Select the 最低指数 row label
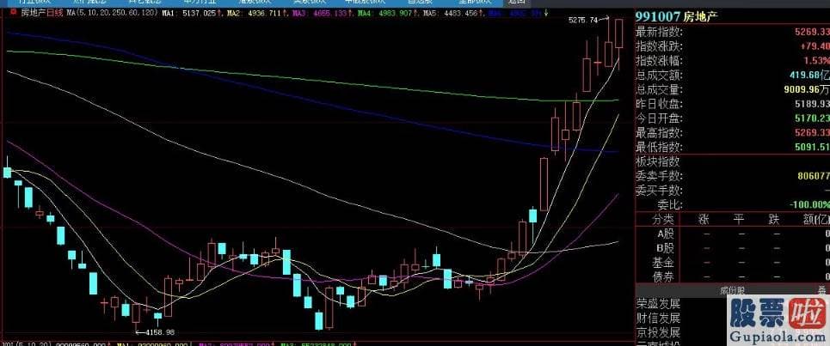The height and width of the screenshot is (346, 830). coord(659,147)
